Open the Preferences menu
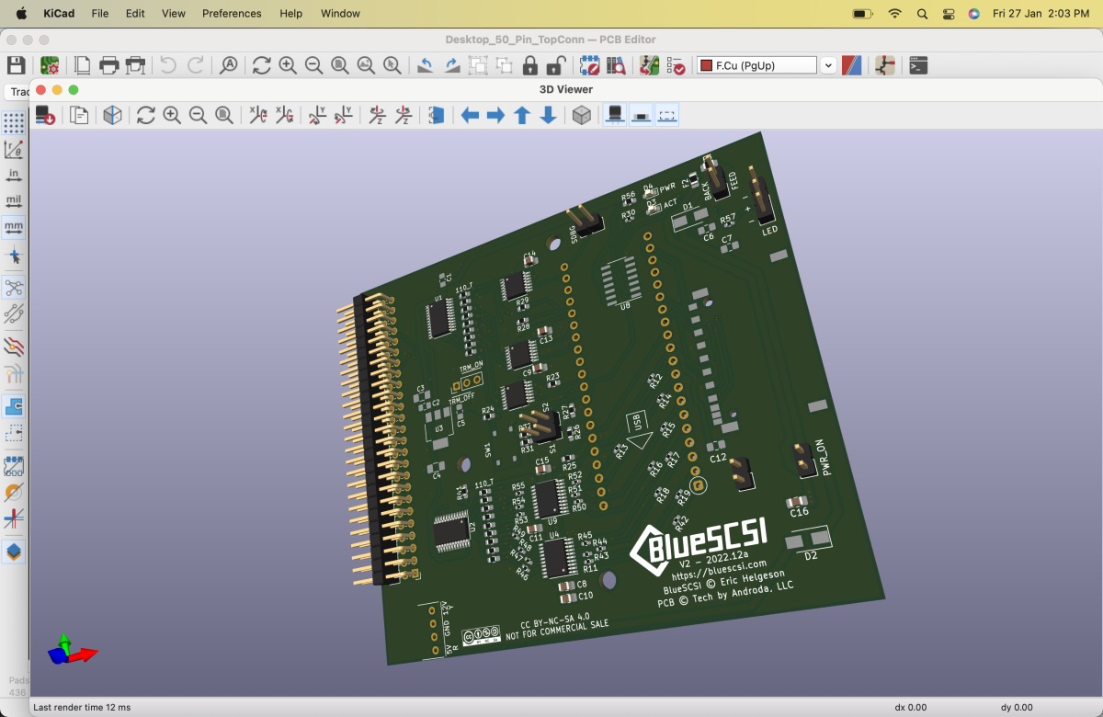This screenshot has width=1103, height=717. point(232,14)
